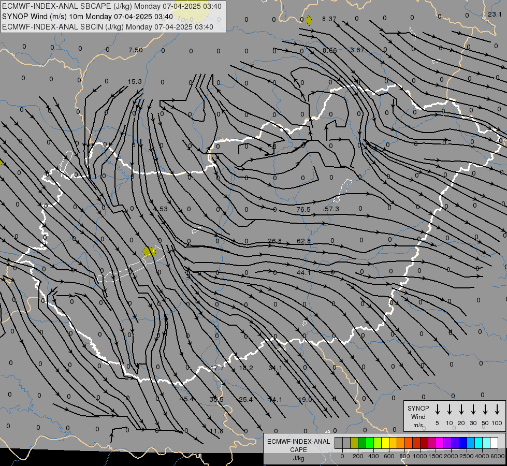Click the CAPE value 23.1
507x466 pixels.
[x=495, y=14]
